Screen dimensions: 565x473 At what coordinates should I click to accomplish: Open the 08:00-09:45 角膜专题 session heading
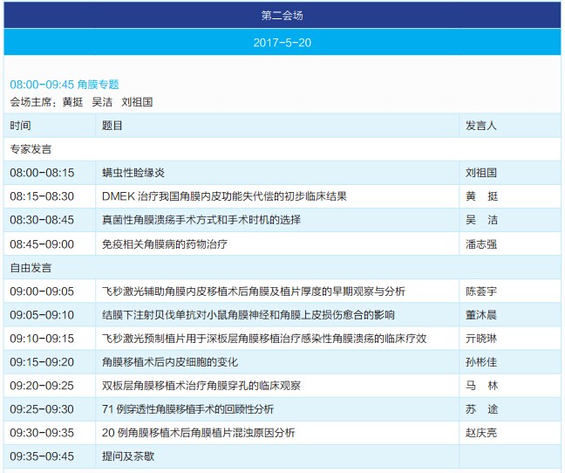pyautogui.click(x=65, y=85)
